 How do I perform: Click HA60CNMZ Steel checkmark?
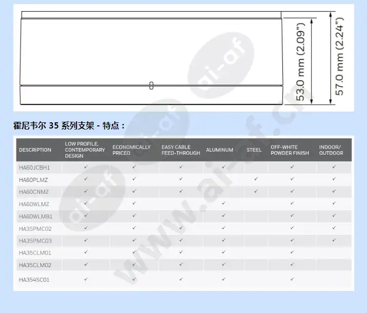256,191
